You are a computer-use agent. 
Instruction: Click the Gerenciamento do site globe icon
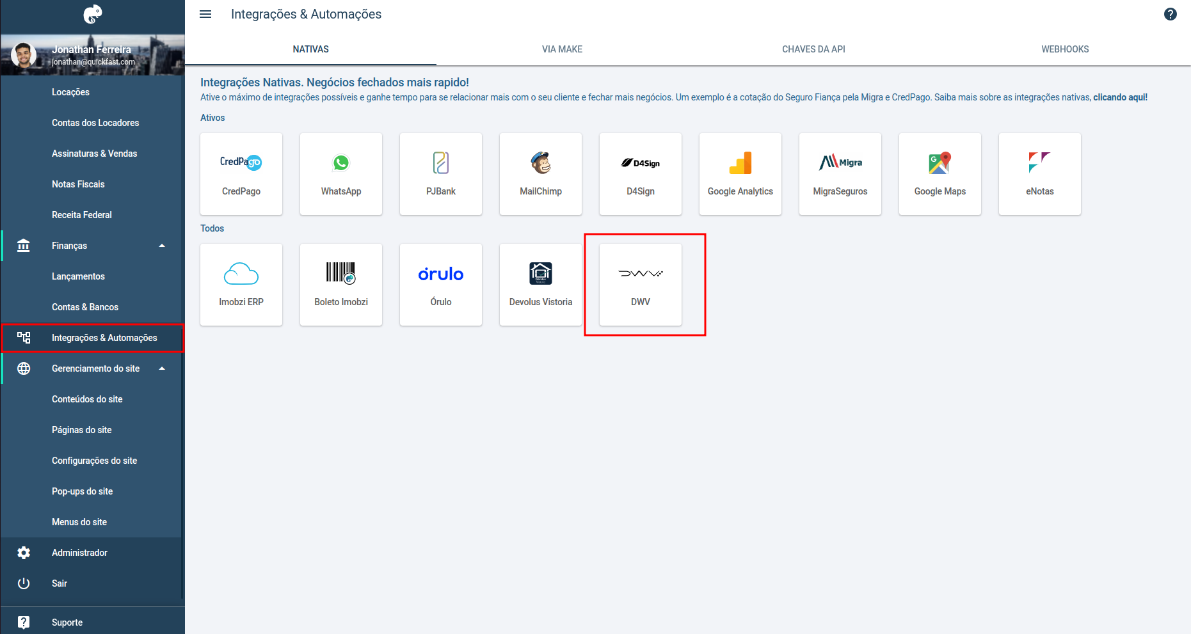click(24, 369)
